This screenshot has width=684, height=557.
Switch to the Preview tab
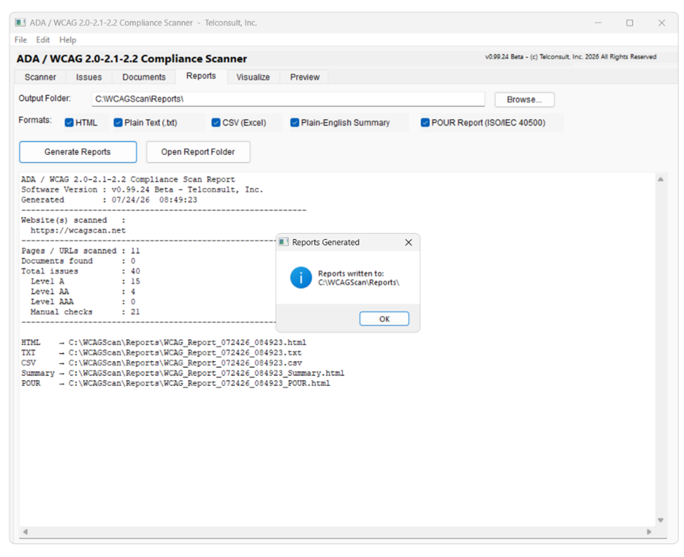(x=305, y=77)
